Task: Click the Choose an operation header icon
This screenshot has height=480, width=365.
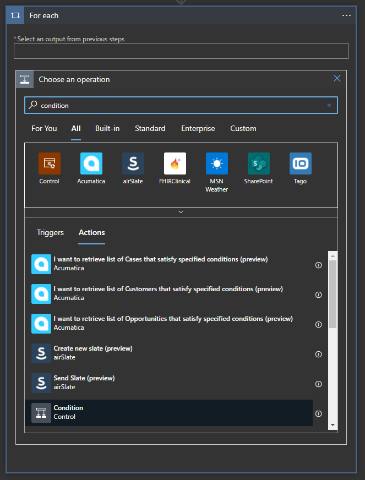Action: click(25, 79)
